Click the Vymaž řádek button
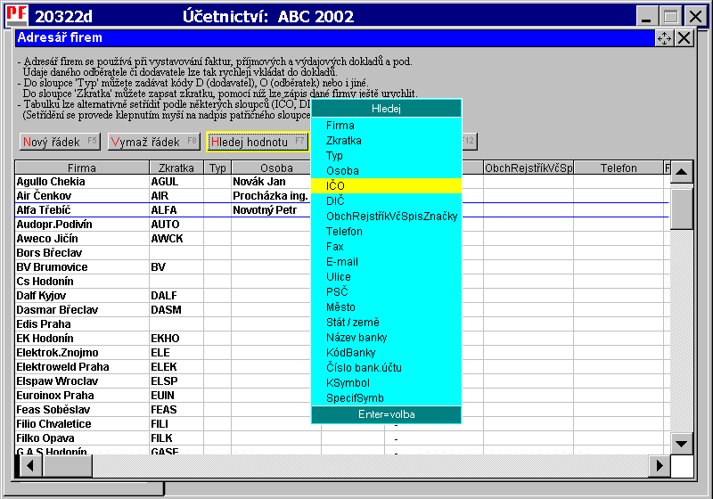The height and width of the screenshot is (499, 713). 153,142
